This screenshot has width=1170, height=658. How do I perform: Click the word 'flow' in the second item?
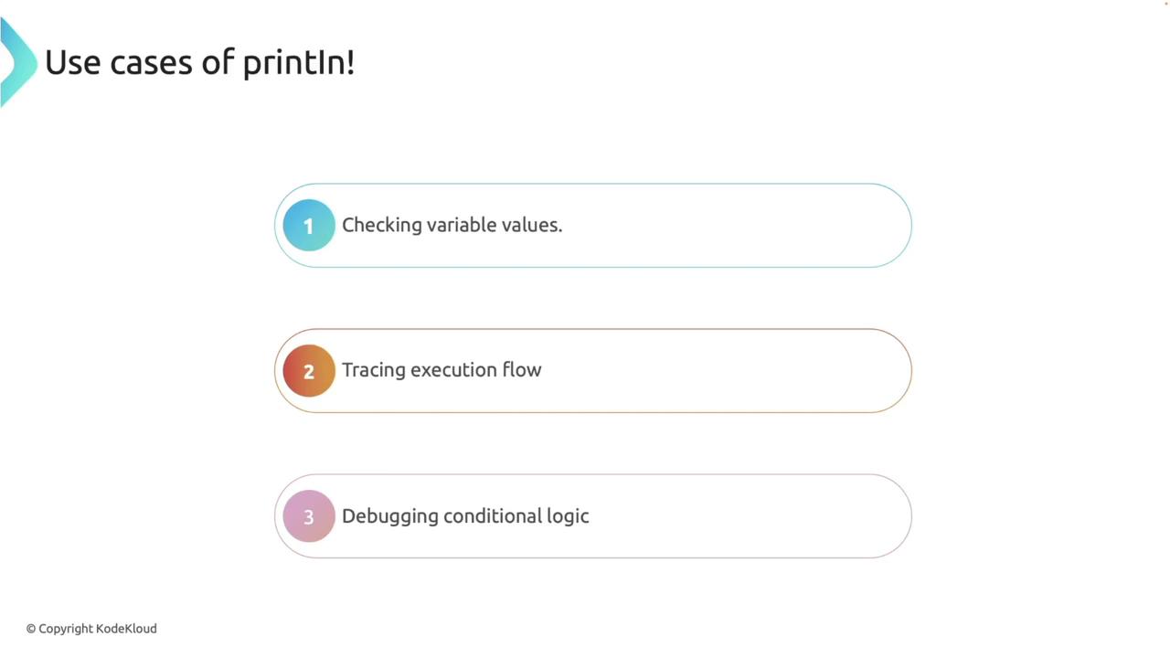pyautogui.click(x=522, y=370)
